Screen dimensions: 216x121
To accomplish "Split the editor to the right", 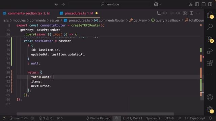I will click(191, 13).
